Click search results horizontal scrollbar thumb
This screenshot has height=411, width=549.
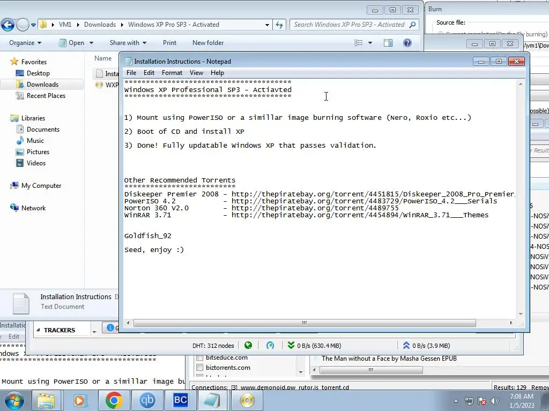[x=371, y=370]
